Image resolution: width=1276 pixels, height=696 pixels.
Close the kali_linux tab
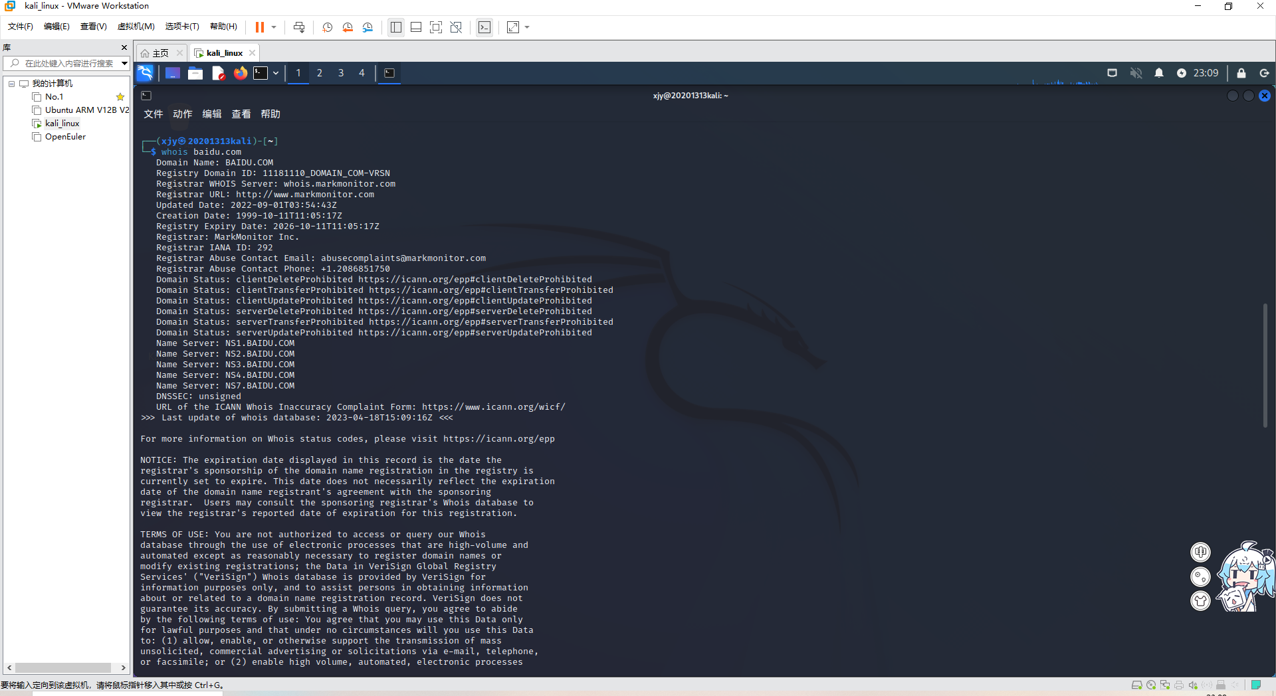[x=253, y=53]
